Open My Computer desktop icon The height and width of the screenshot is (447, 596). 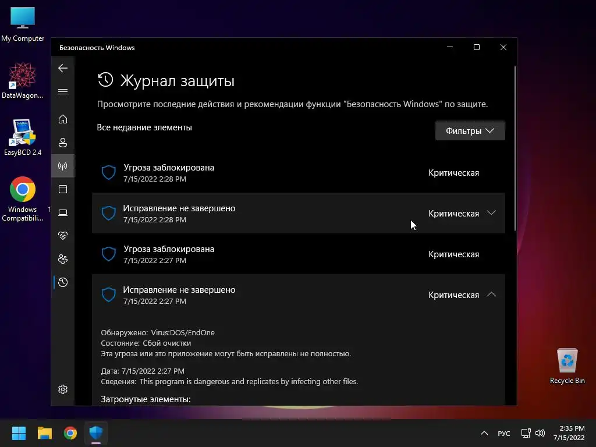[x=23, y=24]
